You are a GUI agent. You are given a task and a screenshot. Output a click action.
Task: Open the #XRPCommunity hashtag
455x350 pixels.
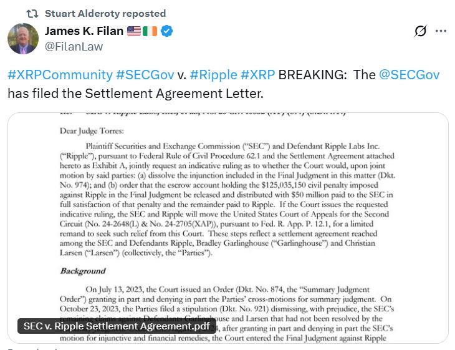pyautogui.click(x=60, y=75)
